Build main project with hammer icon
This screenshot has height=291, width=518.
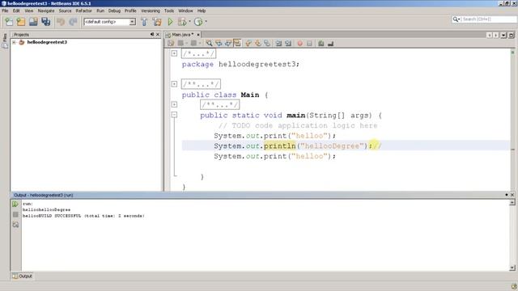pos(144,22)
